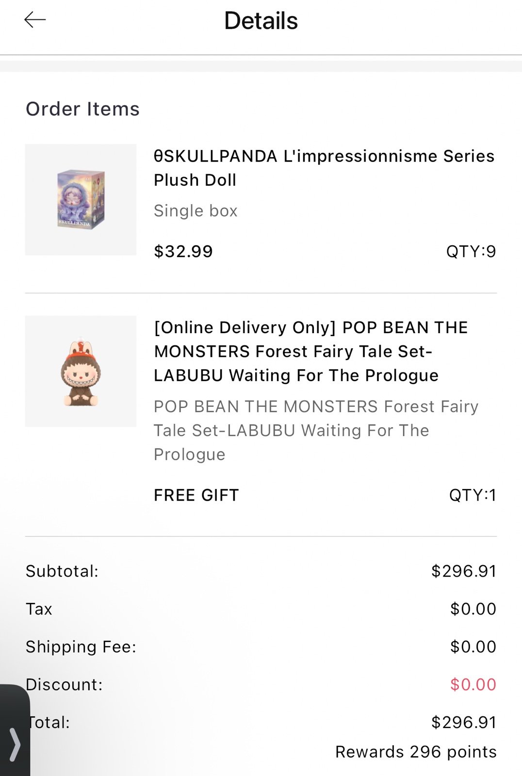Click the Subtotal amount $296.91
Image resolution: width=522 pixels, height=776 pixels.
coord(463,571)
